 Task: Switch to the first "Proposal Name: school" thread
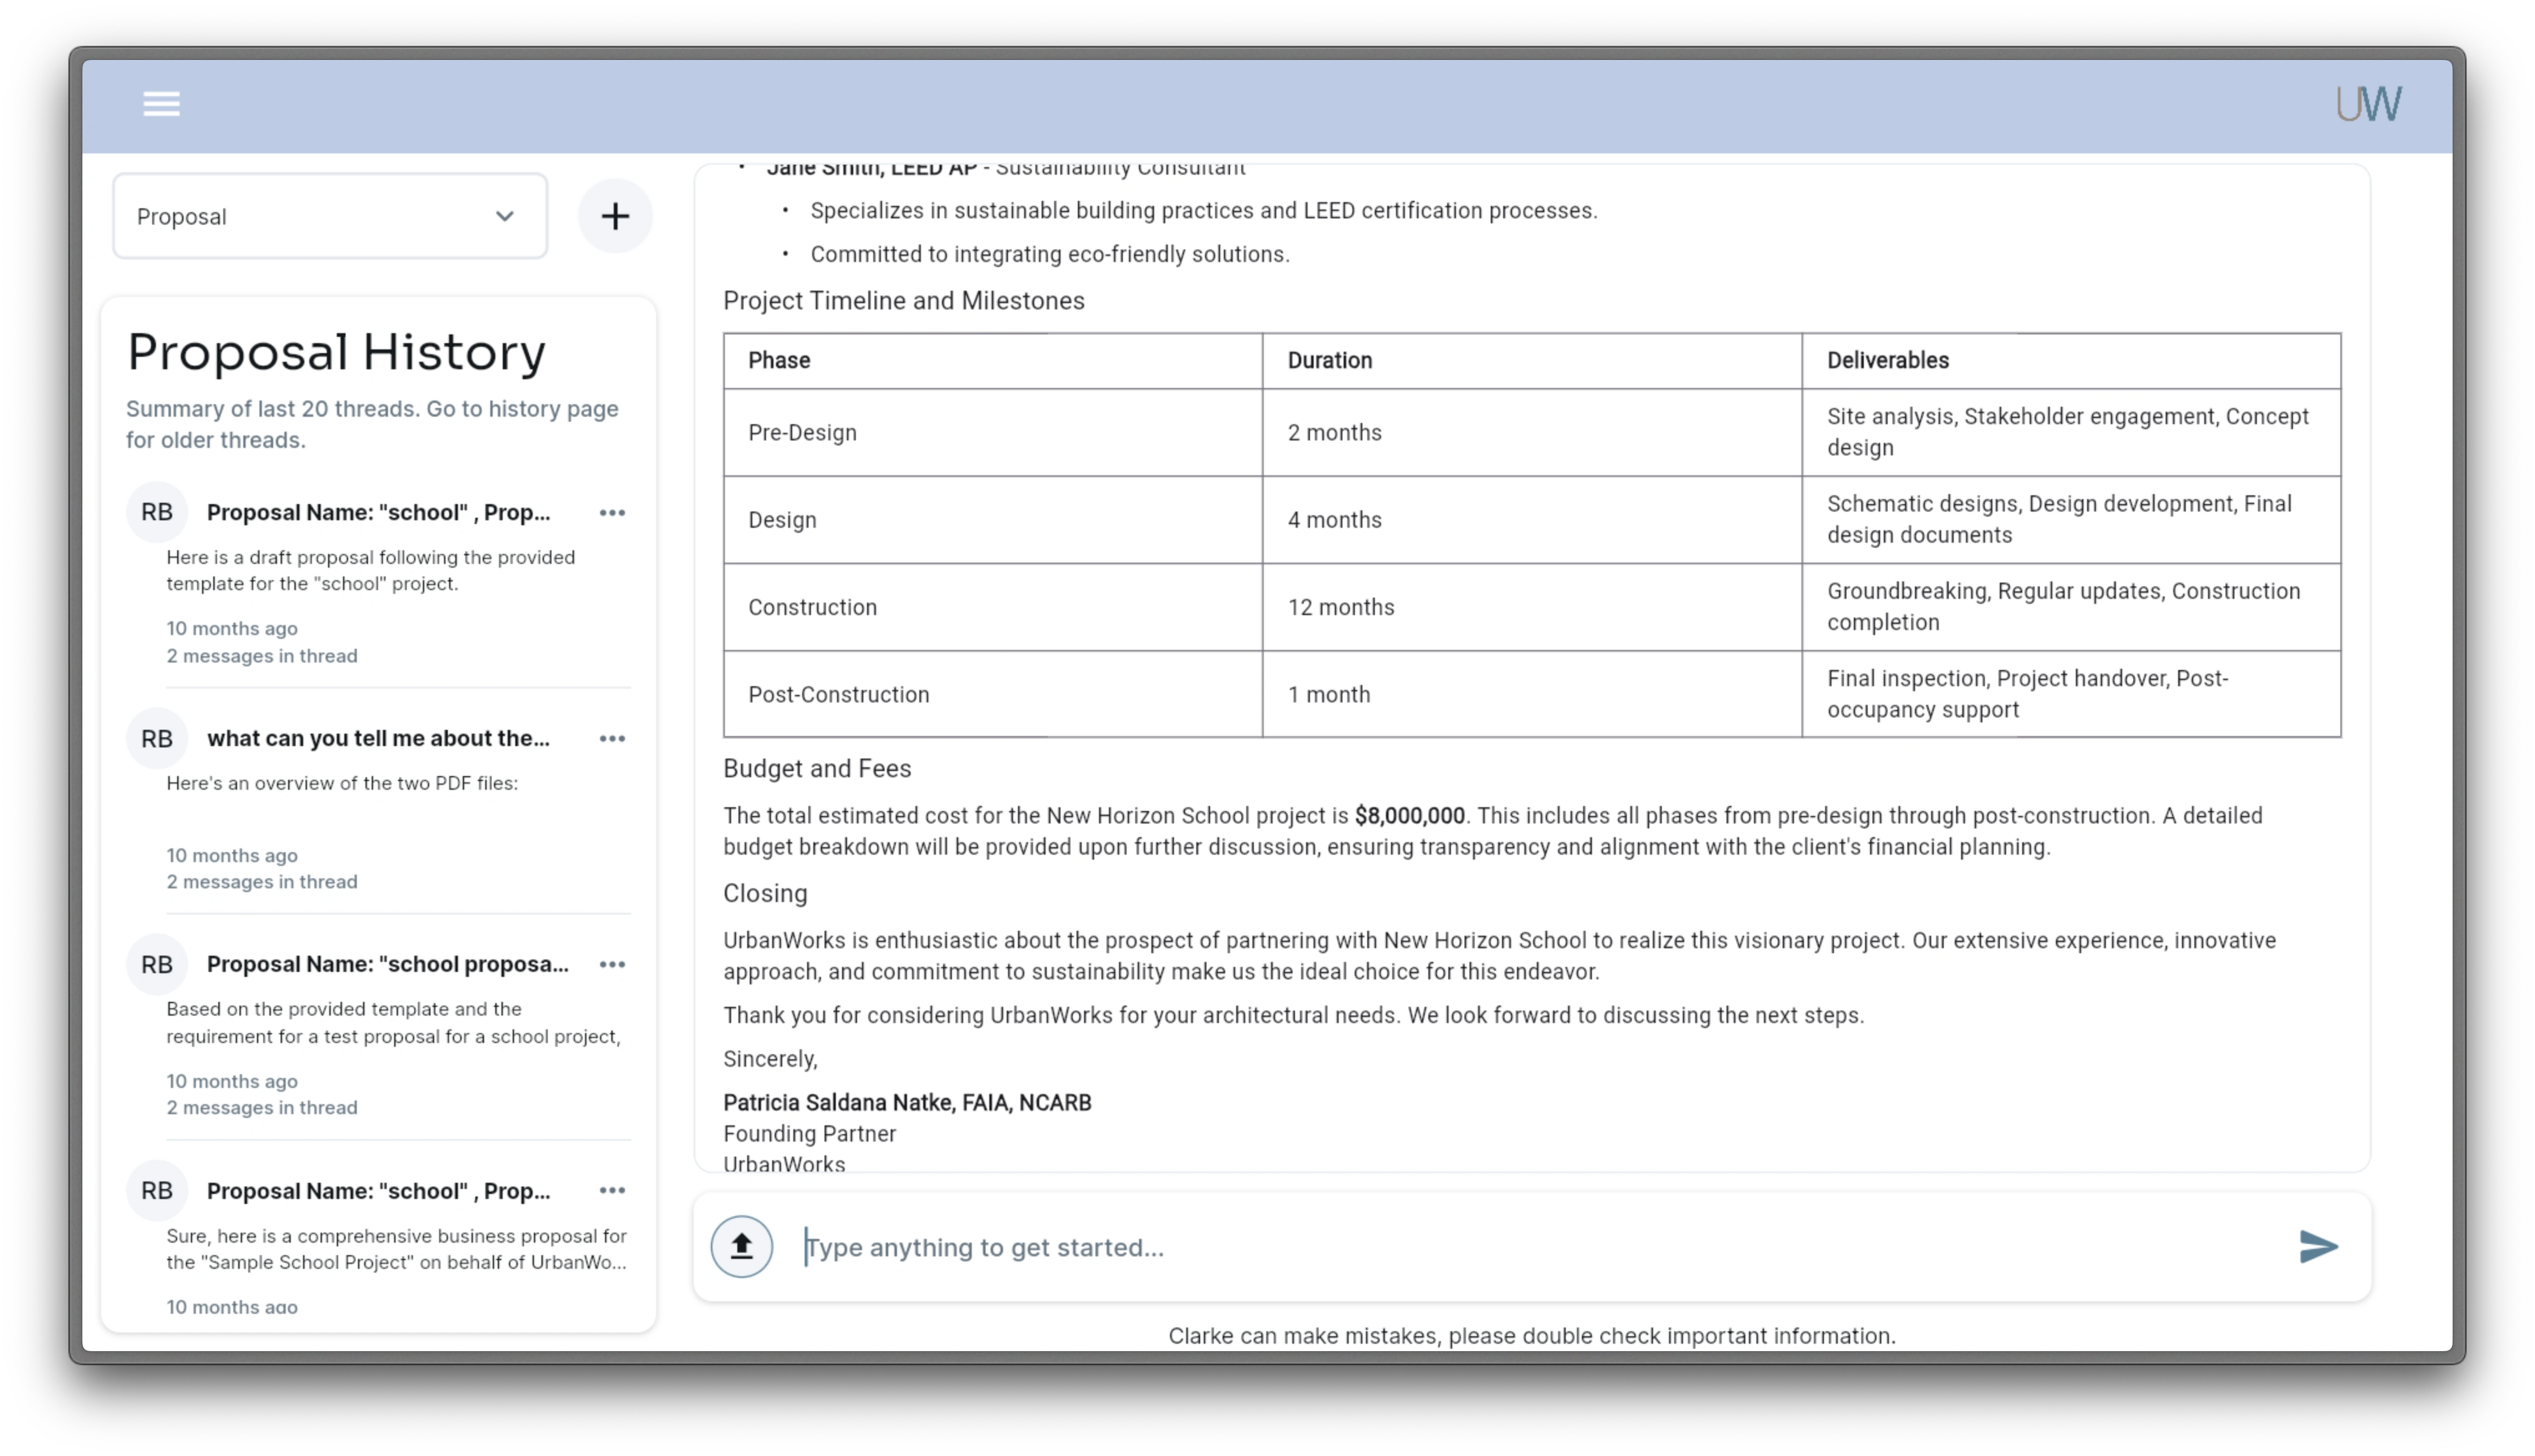[x=378, y=512]
